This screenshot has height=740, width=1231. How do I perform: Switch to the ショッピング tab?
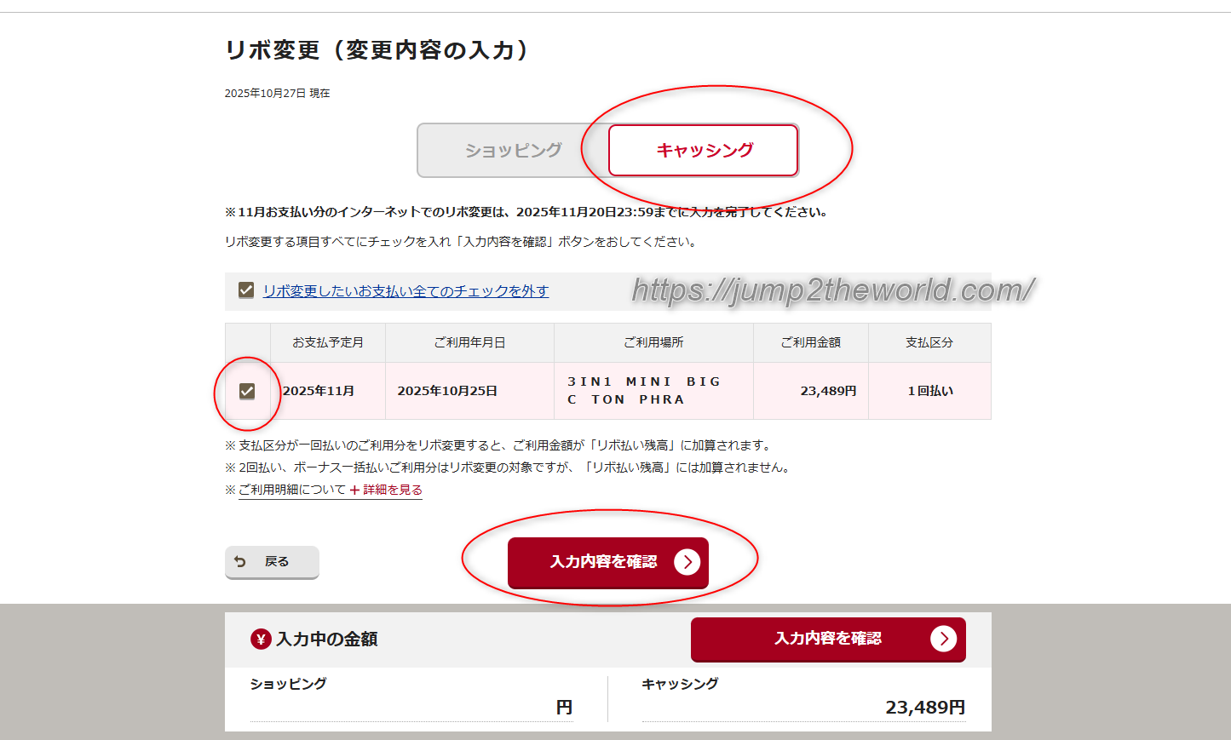(513, 151)
